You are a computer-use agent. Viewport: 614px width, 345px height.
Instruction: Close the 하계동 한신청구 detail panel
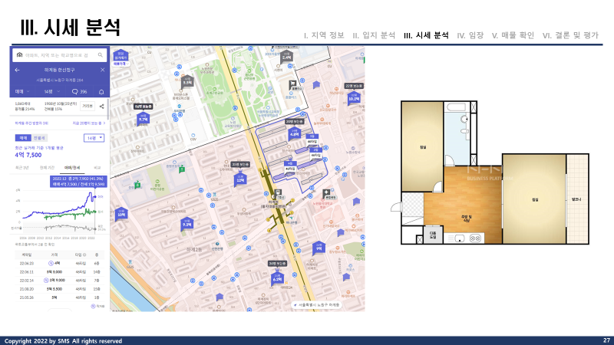pos(103,70)
